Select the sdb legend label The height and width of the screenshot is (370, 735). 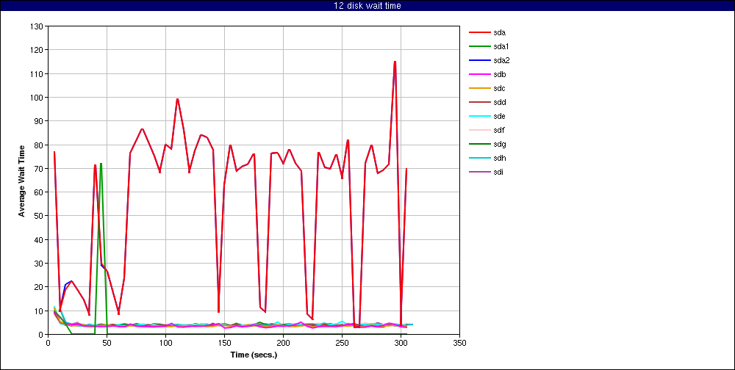[499, 74]
